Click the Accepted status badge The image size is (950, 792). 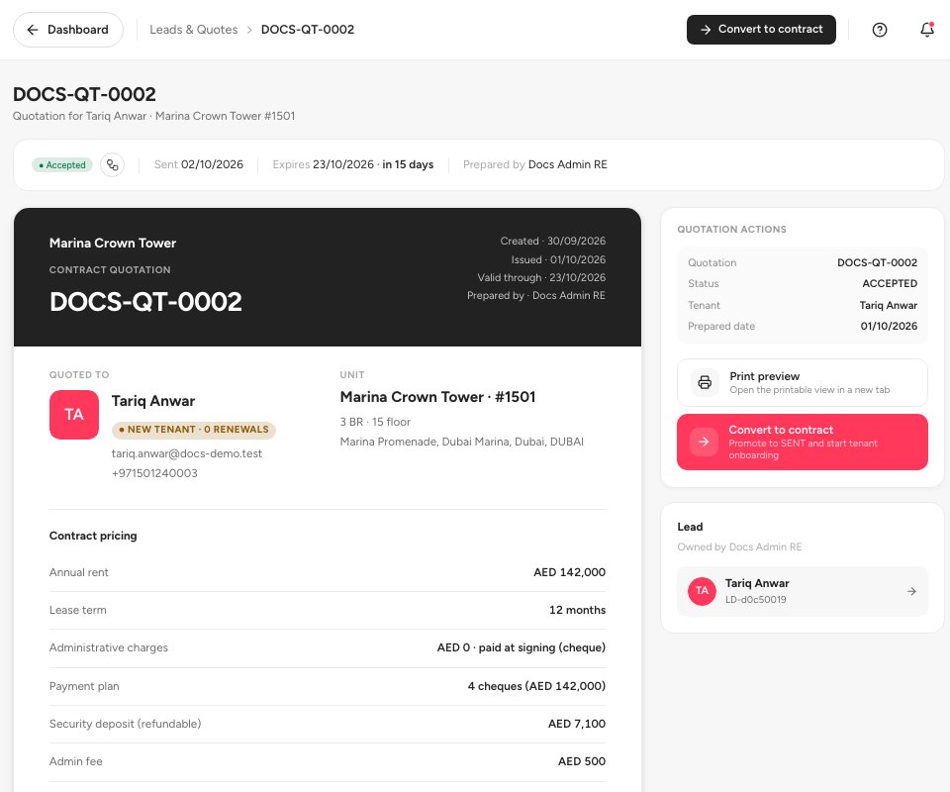click(x=61, y=164)
